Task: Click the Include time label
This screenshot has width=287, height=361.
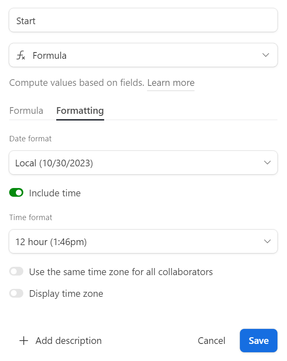Action: (x=55, y=193)
